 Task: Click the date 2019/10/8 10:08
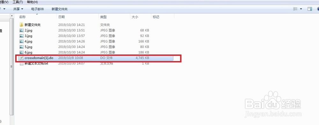[70, 58]
